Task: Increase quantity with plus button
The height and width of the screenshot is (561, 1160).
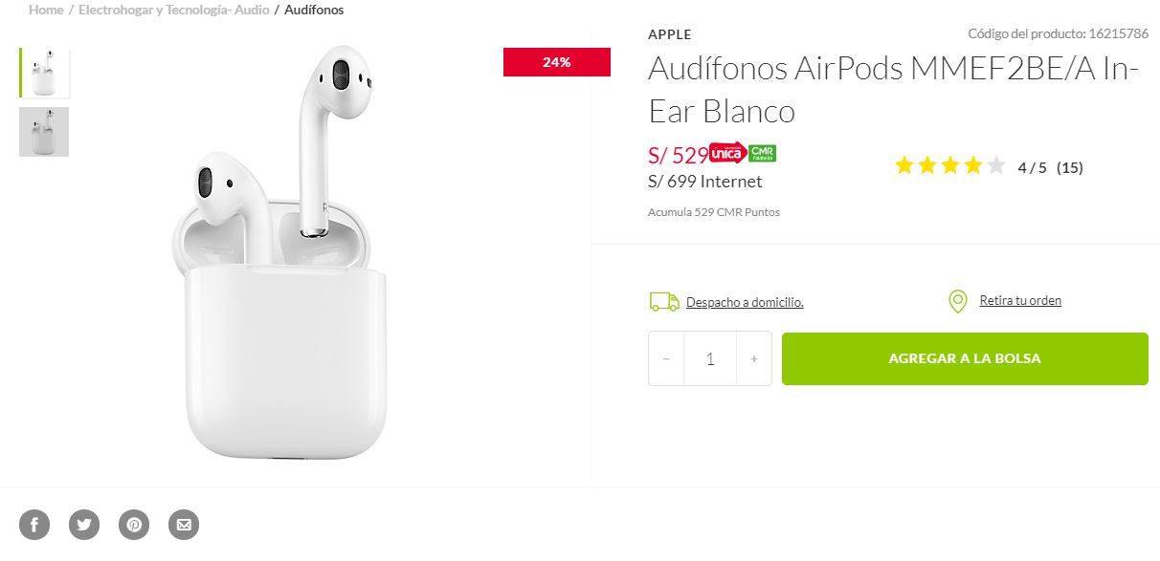Action: pos(754,358)
